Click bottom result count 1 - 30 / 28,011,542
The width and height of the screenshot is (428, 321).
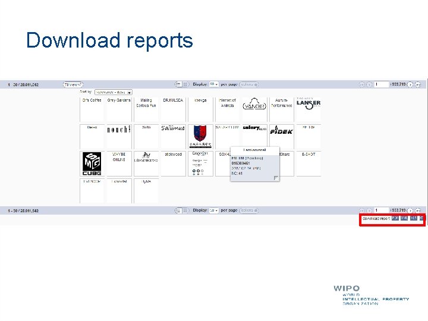point(23,210)
